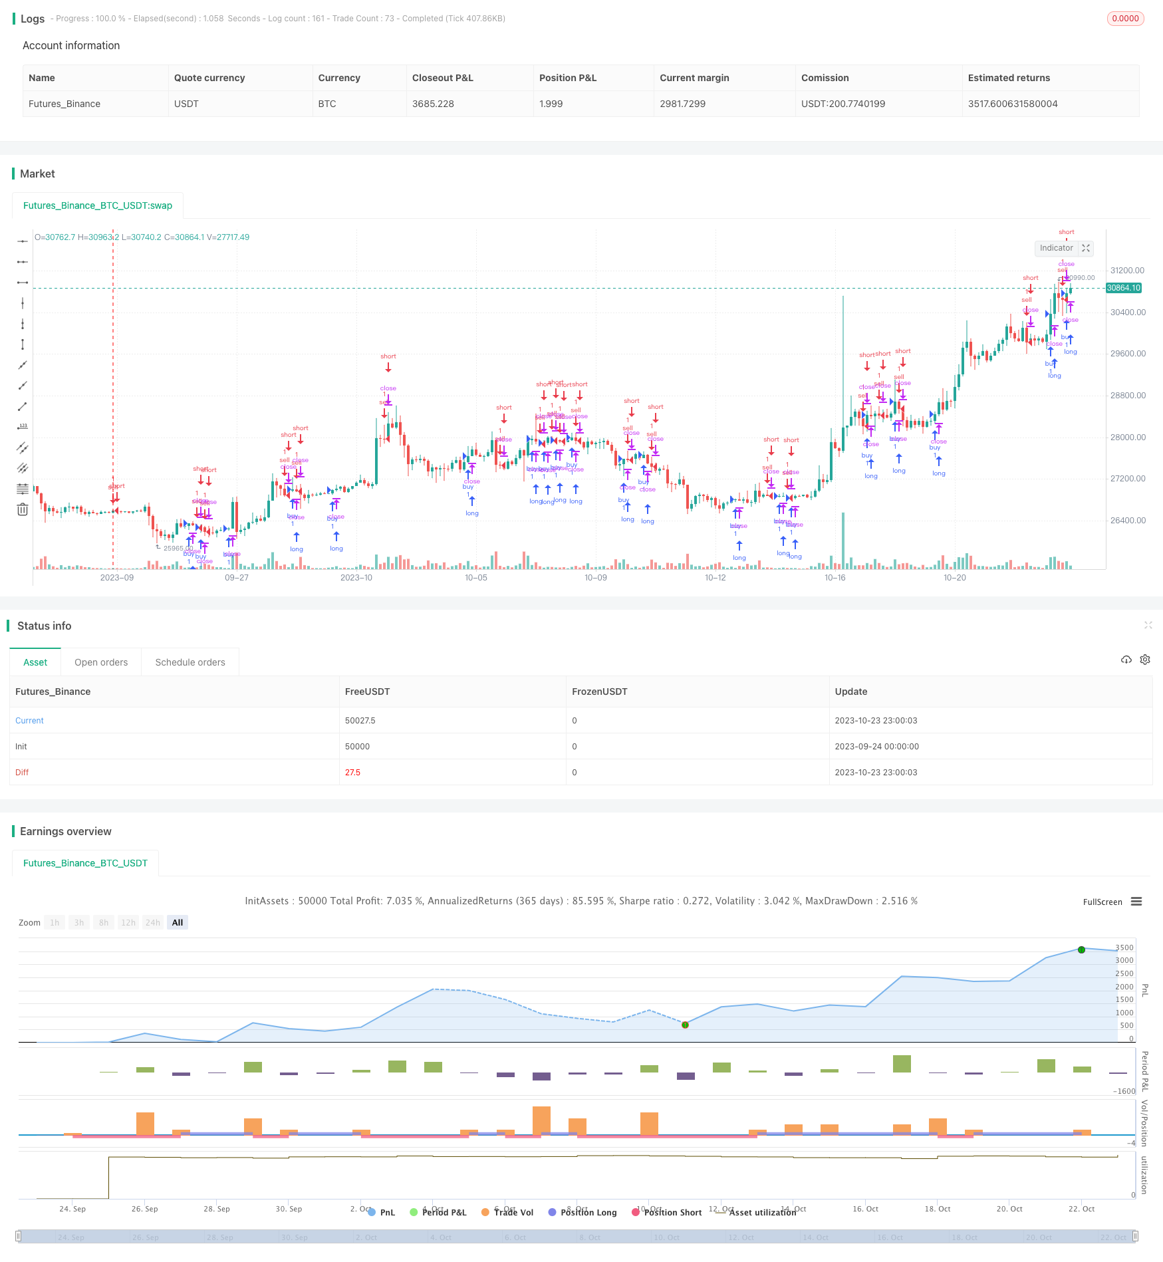This screenshot has height=1262, width=1163.
Task: Click the navigator range bar at 10. Oct
Action: coord(667,1237)
